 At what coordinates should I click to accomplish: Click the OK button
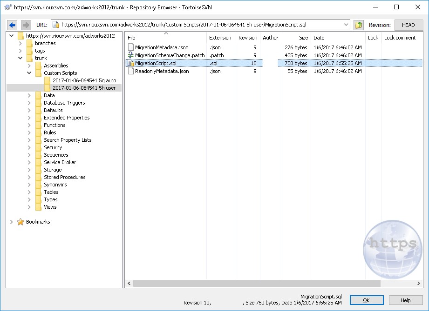click(x=367, y=300)
